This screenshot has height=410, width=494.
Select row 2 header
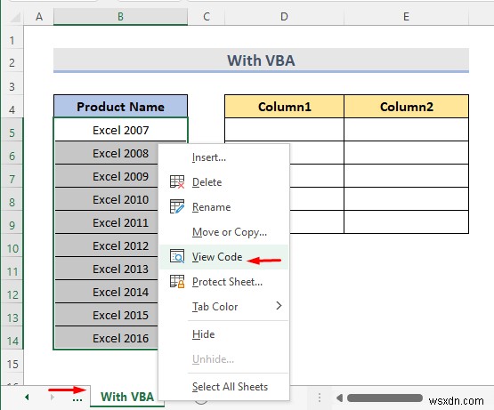click(12, 60)
